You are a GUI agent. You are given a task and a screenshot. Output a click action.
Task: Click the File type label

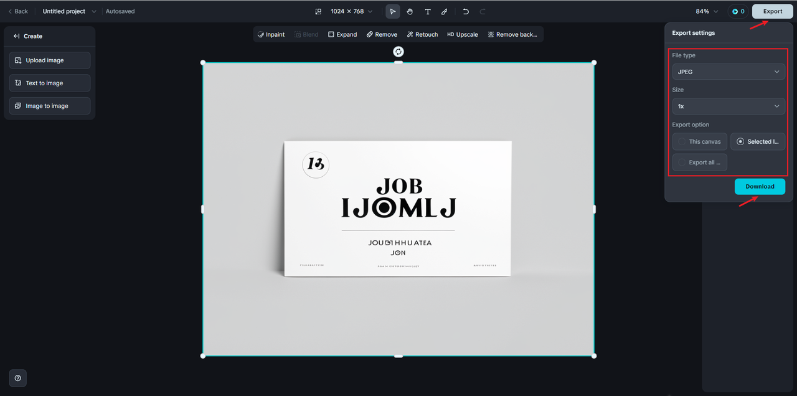pos(684,55)
